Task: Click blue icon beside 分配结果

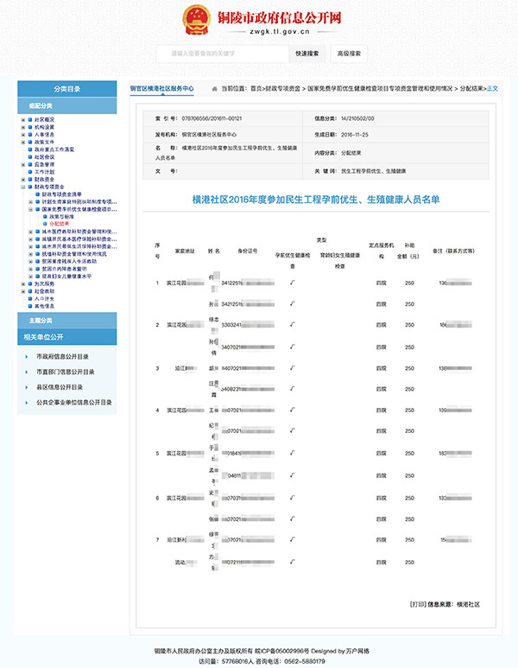Action: click(45, 224)
